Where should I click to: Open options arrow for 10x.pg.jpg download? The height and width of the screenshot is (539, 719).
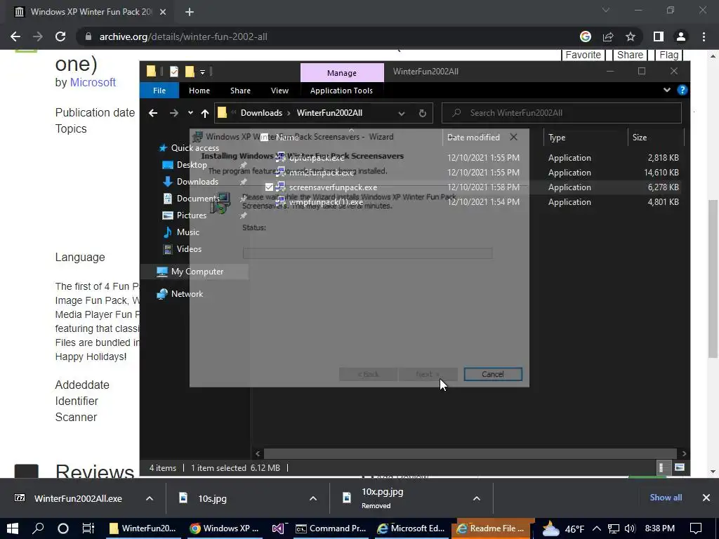477,498
